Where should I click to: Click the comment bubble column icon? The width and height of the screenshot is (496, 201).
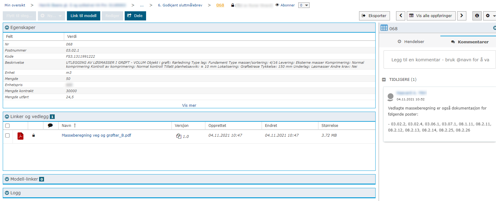[50, 126]
